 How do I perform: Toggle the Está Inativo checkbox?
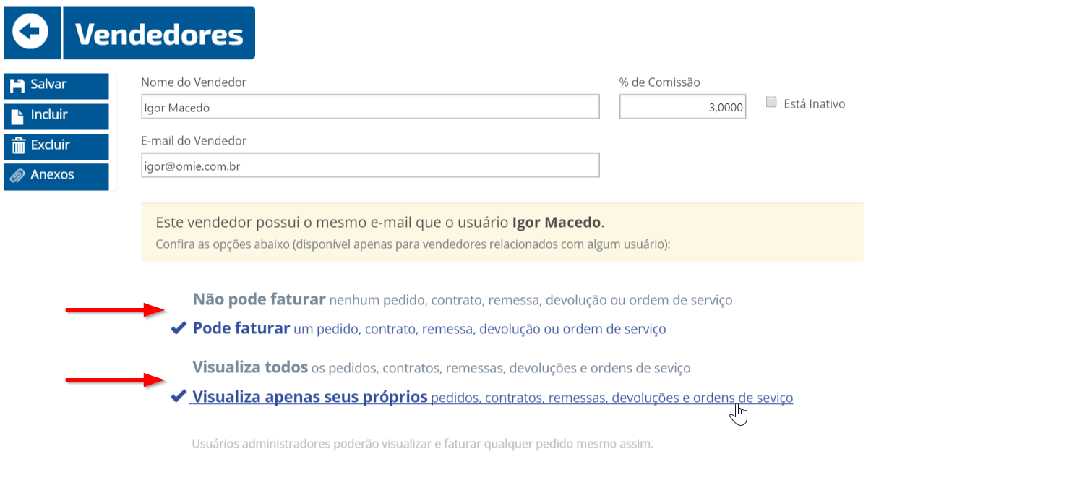pyautogui.click(x=771, y=103)
